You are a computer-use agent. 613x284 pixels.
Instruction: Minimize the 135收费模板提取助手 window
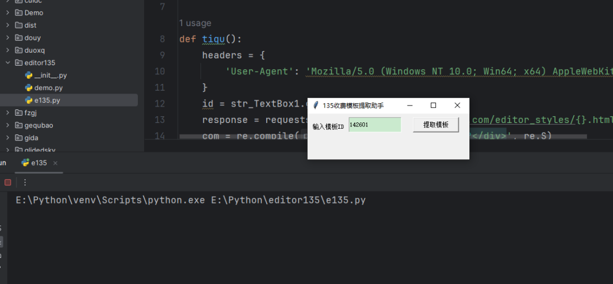click(410, 105)
